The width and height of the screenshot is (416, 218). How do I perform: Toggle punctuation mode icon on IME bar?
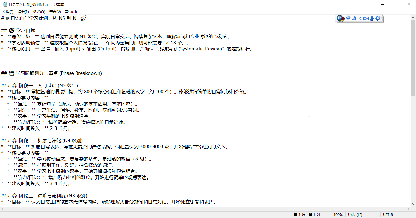pos(360,18)
